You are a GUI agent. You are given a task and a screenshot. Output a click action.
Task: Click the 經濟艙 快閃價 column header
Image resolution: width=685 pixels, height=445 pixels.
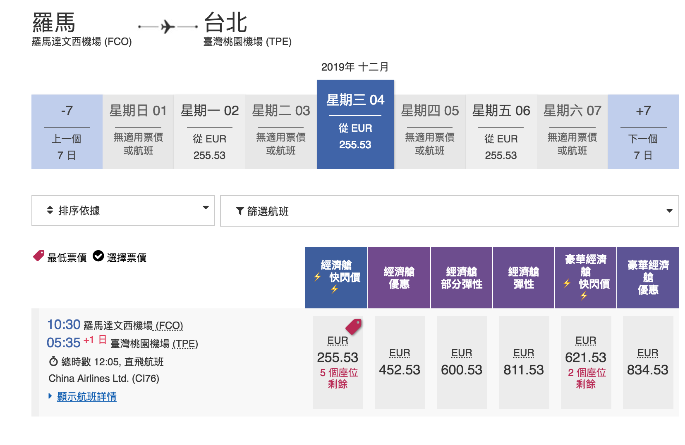coord(336,278)
